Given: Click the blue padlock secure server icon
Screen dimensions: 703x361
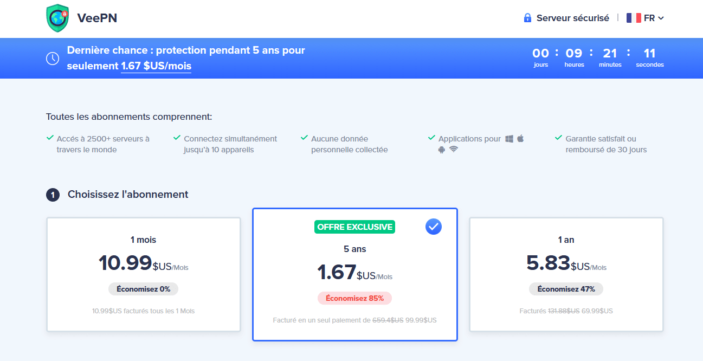Looking at the screenshot, I should pos(527,18).
